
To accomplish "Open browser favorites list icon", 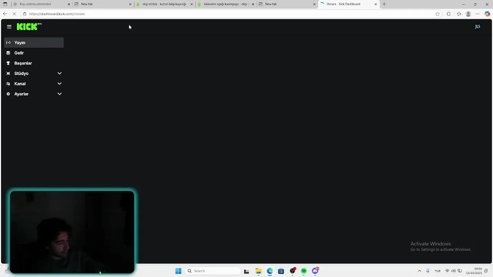I will point(459,14).
